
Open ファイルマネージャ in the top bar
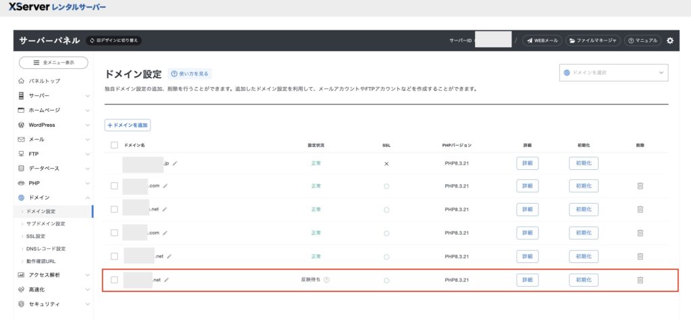(x=593, y=40)
